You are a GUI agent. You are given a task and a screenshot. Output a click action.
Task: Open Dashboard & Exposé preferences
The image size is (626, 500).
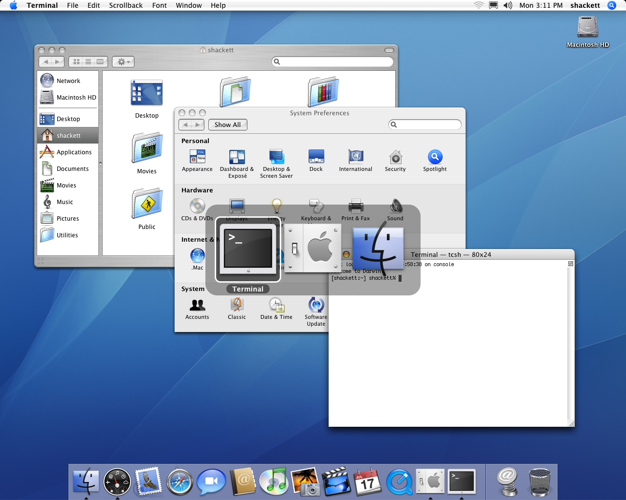pyautogui.click(x=237, y=158)
